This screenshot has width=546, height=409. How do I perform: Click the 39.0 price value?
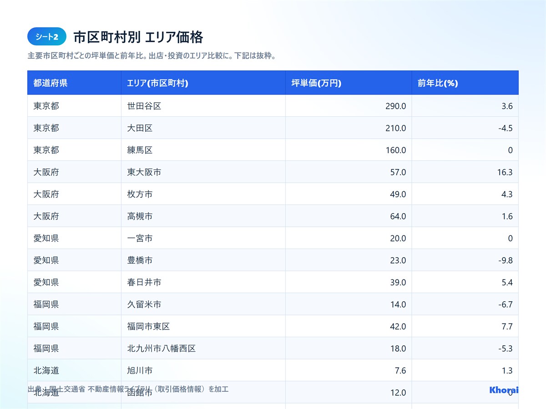pos(398,282)
